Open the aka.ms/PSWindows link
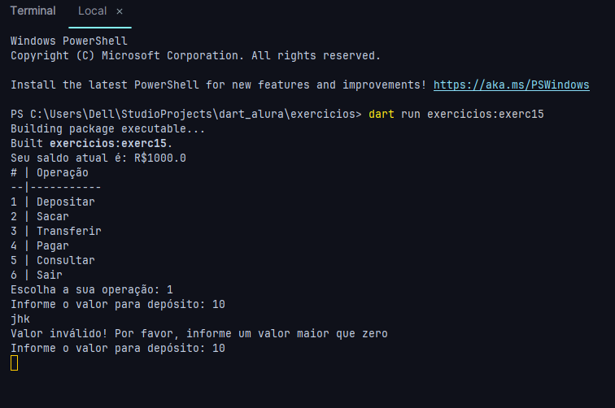The width and height of the screenshot is (615, 408). [x=511, y=85]
